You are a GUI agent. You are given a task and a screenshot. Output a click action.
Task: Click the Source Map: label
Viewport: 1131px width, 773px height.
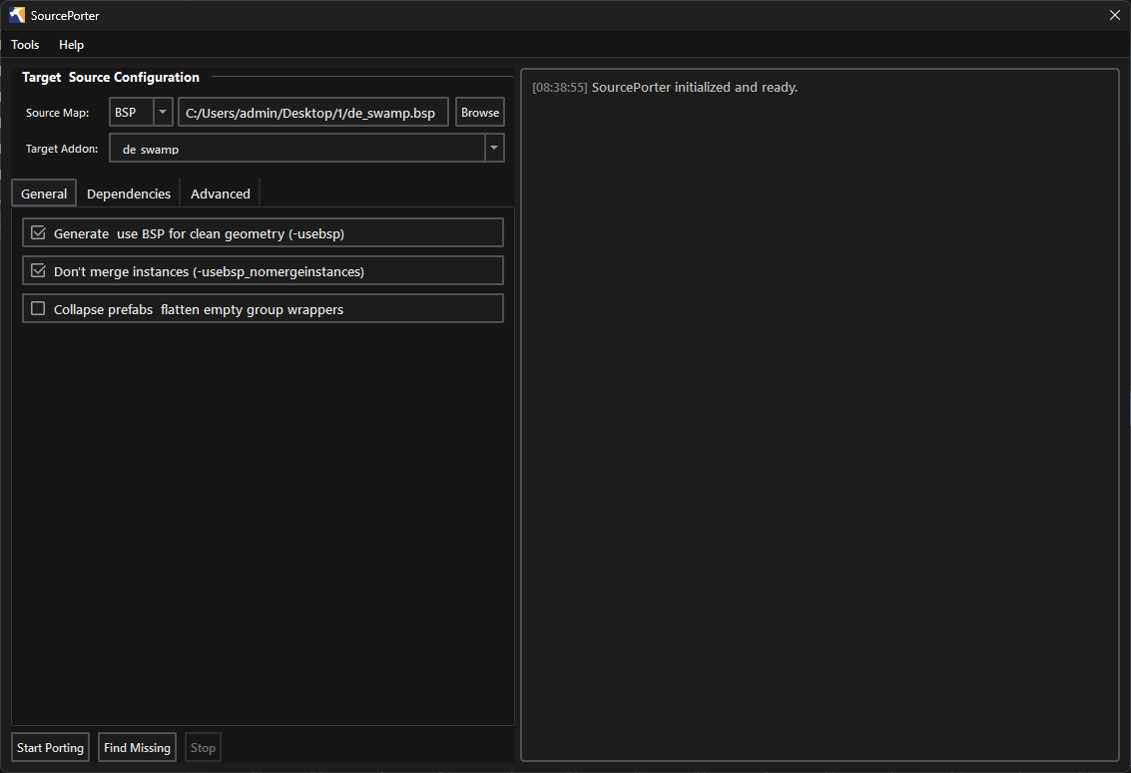point(58,113)
